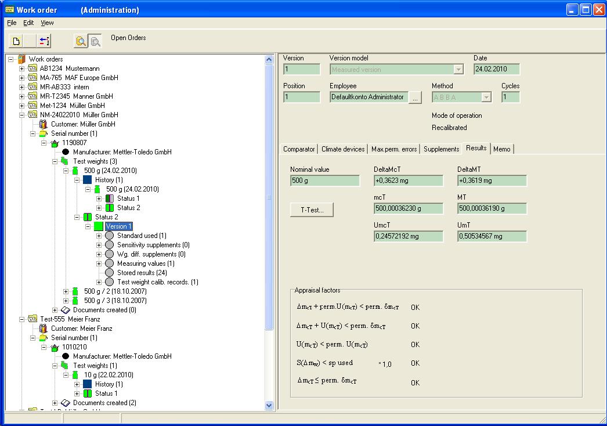
Task: Click the Manufacturer Mettler-Toledo black dot under 1190807
Action: [66, 152]
